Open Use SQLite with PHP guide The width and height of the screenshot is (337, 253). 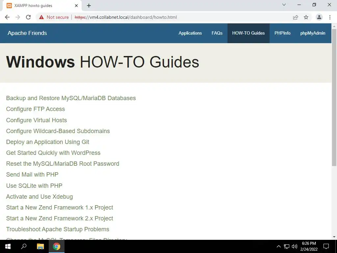point(34,186)
